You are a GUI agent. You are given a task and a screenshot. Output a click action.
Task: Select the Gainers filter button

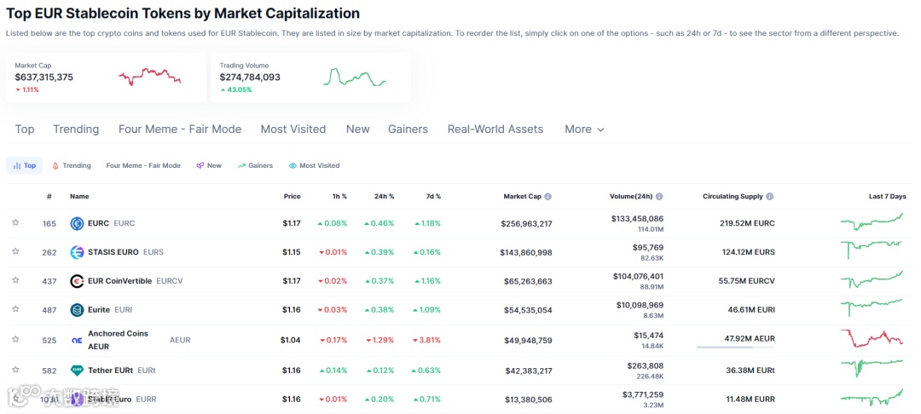255,165
